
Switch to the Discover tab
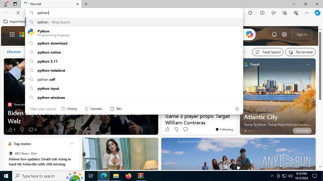(14, 52)
